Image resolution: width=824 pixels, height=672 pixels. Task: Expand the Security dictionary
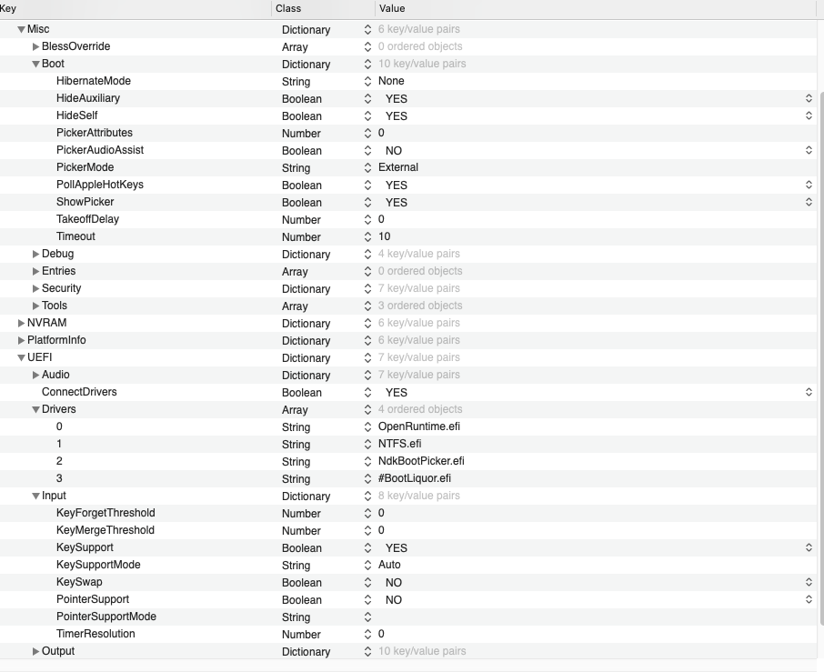click(x=35, y=288)
